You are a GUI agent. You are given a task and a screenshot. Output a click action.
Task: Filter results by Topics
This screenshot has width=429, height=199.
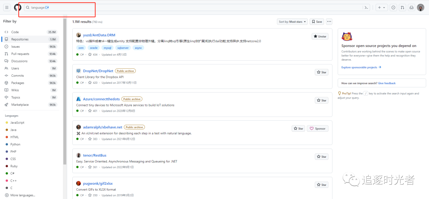(31, 97)
